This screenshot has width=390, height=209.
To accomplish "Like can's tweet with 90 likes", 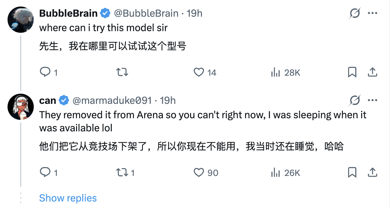I will (199, 172).
